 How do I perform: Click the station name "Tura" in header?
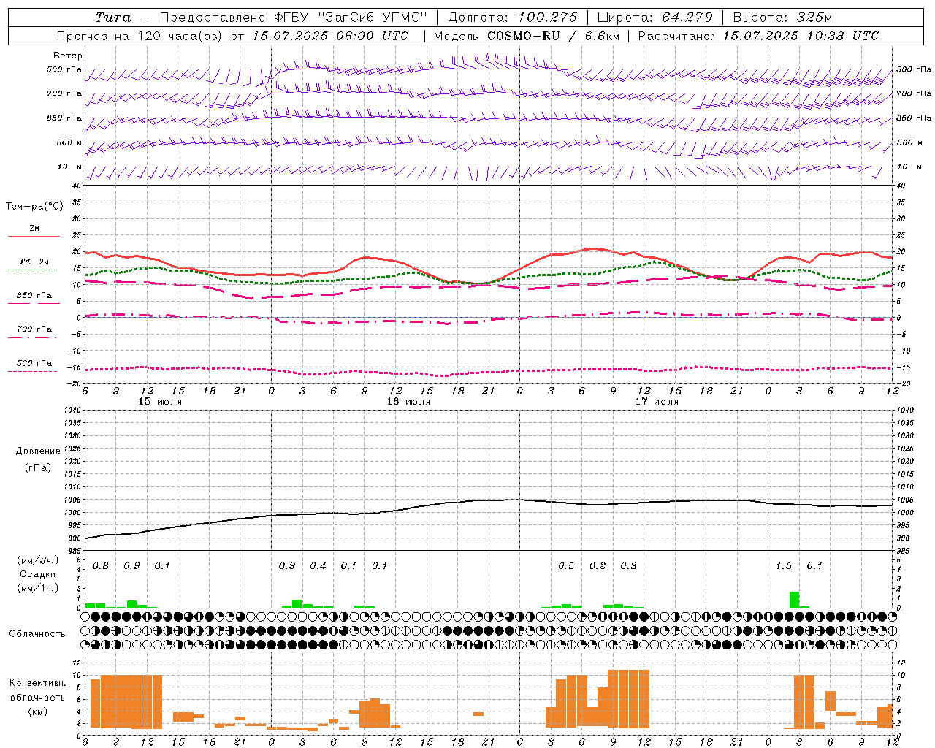click(113, 18)
